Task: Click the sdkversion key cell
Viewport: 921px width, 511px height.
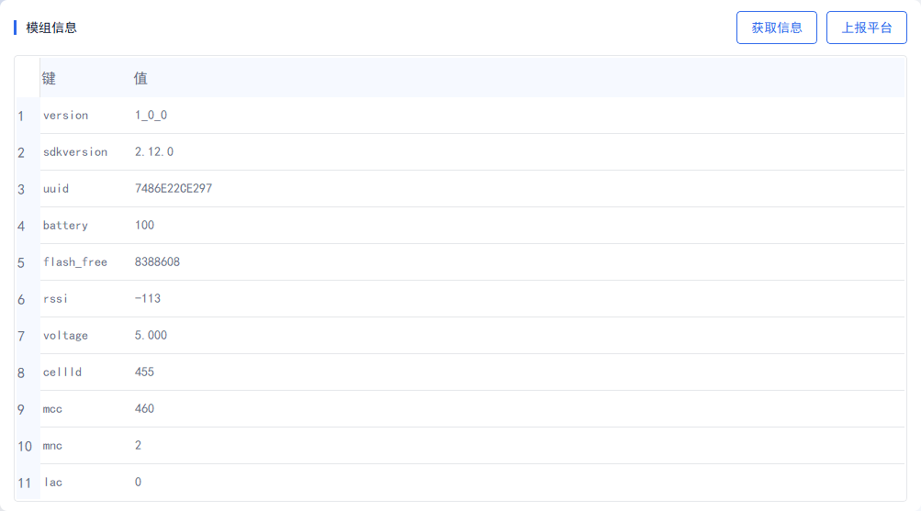Action: [85, 152]
